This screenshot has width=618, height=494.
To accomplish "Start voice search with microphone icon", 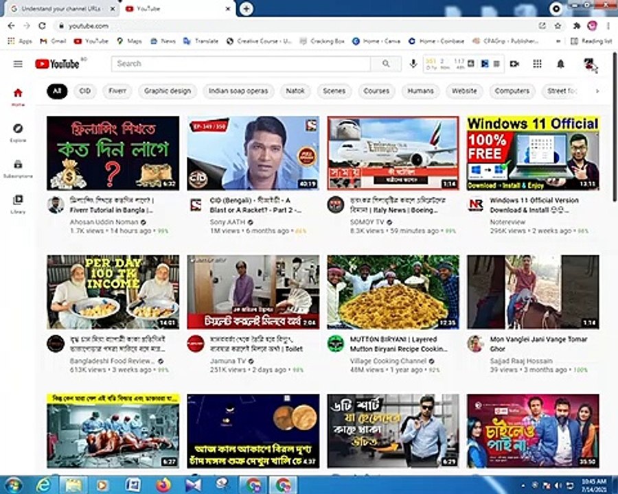I will [x=413, y=64].
